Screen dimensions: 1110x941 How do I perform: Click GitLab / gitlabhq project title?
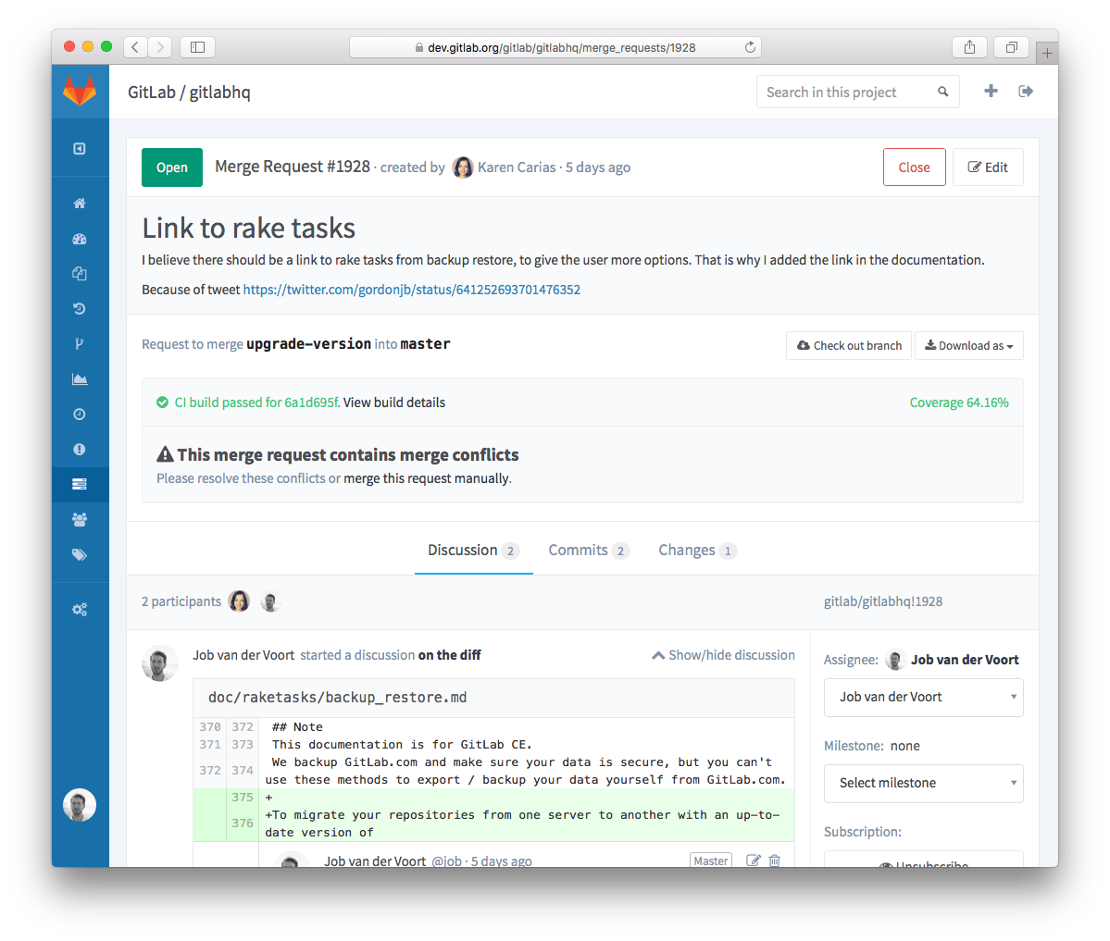coord(189,92)
